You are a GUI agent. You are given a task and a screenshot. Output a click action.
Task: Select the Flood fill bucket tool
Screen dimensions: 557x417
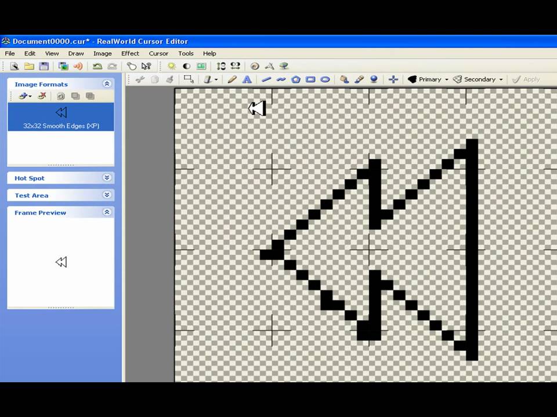[x=344, y=79]
